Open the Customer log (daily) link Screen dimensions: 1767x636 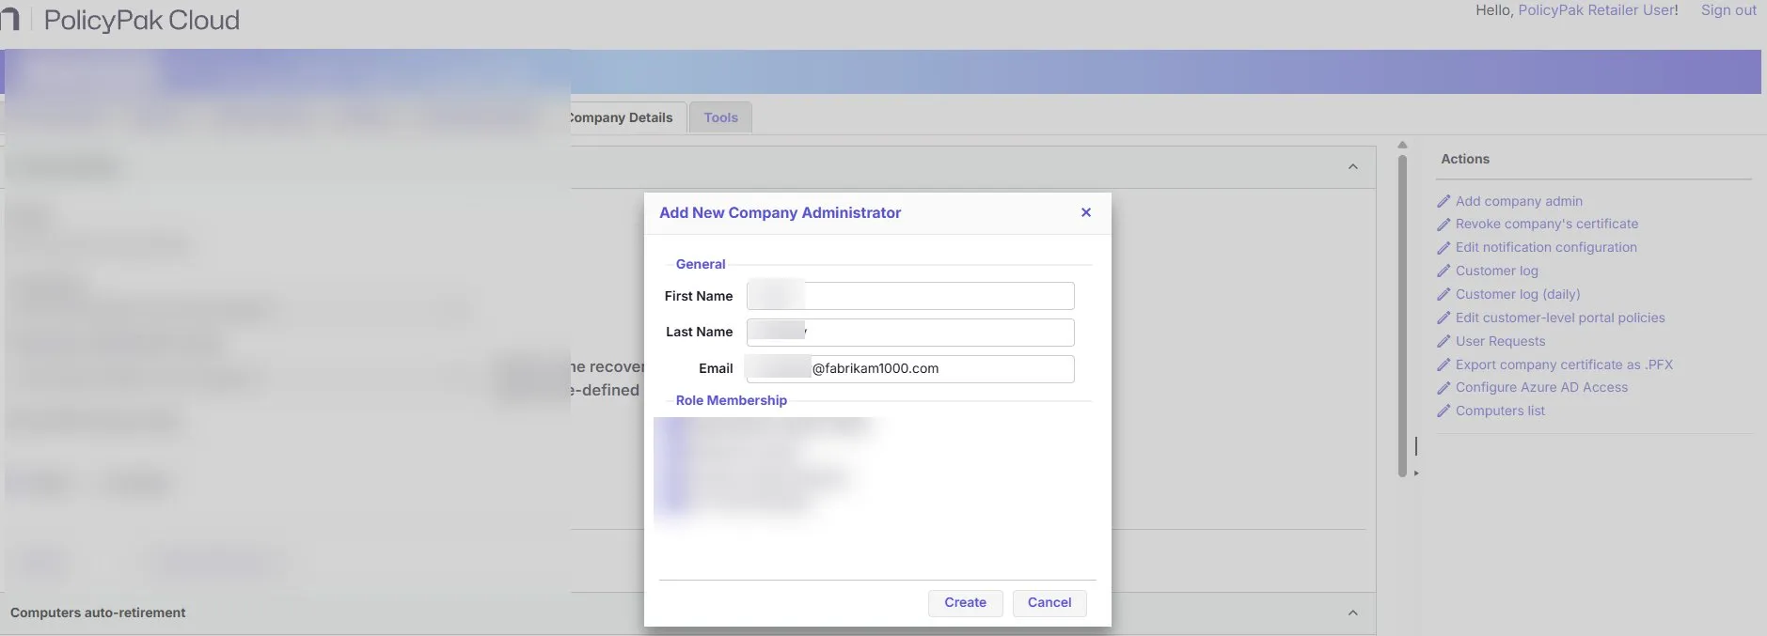coord(1518,294)
